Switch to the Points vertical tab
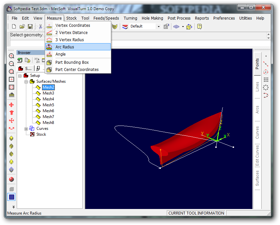Image resolution: width=280 pixels, height=225 pixels. 257,64
